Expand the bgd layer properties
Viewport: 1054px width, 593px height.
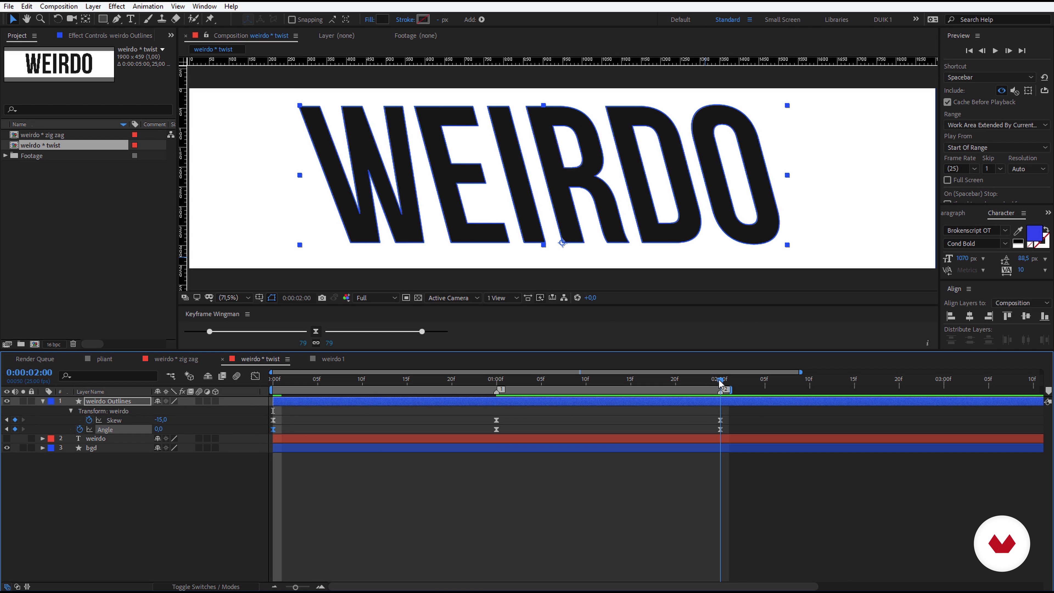click(43, 448)
